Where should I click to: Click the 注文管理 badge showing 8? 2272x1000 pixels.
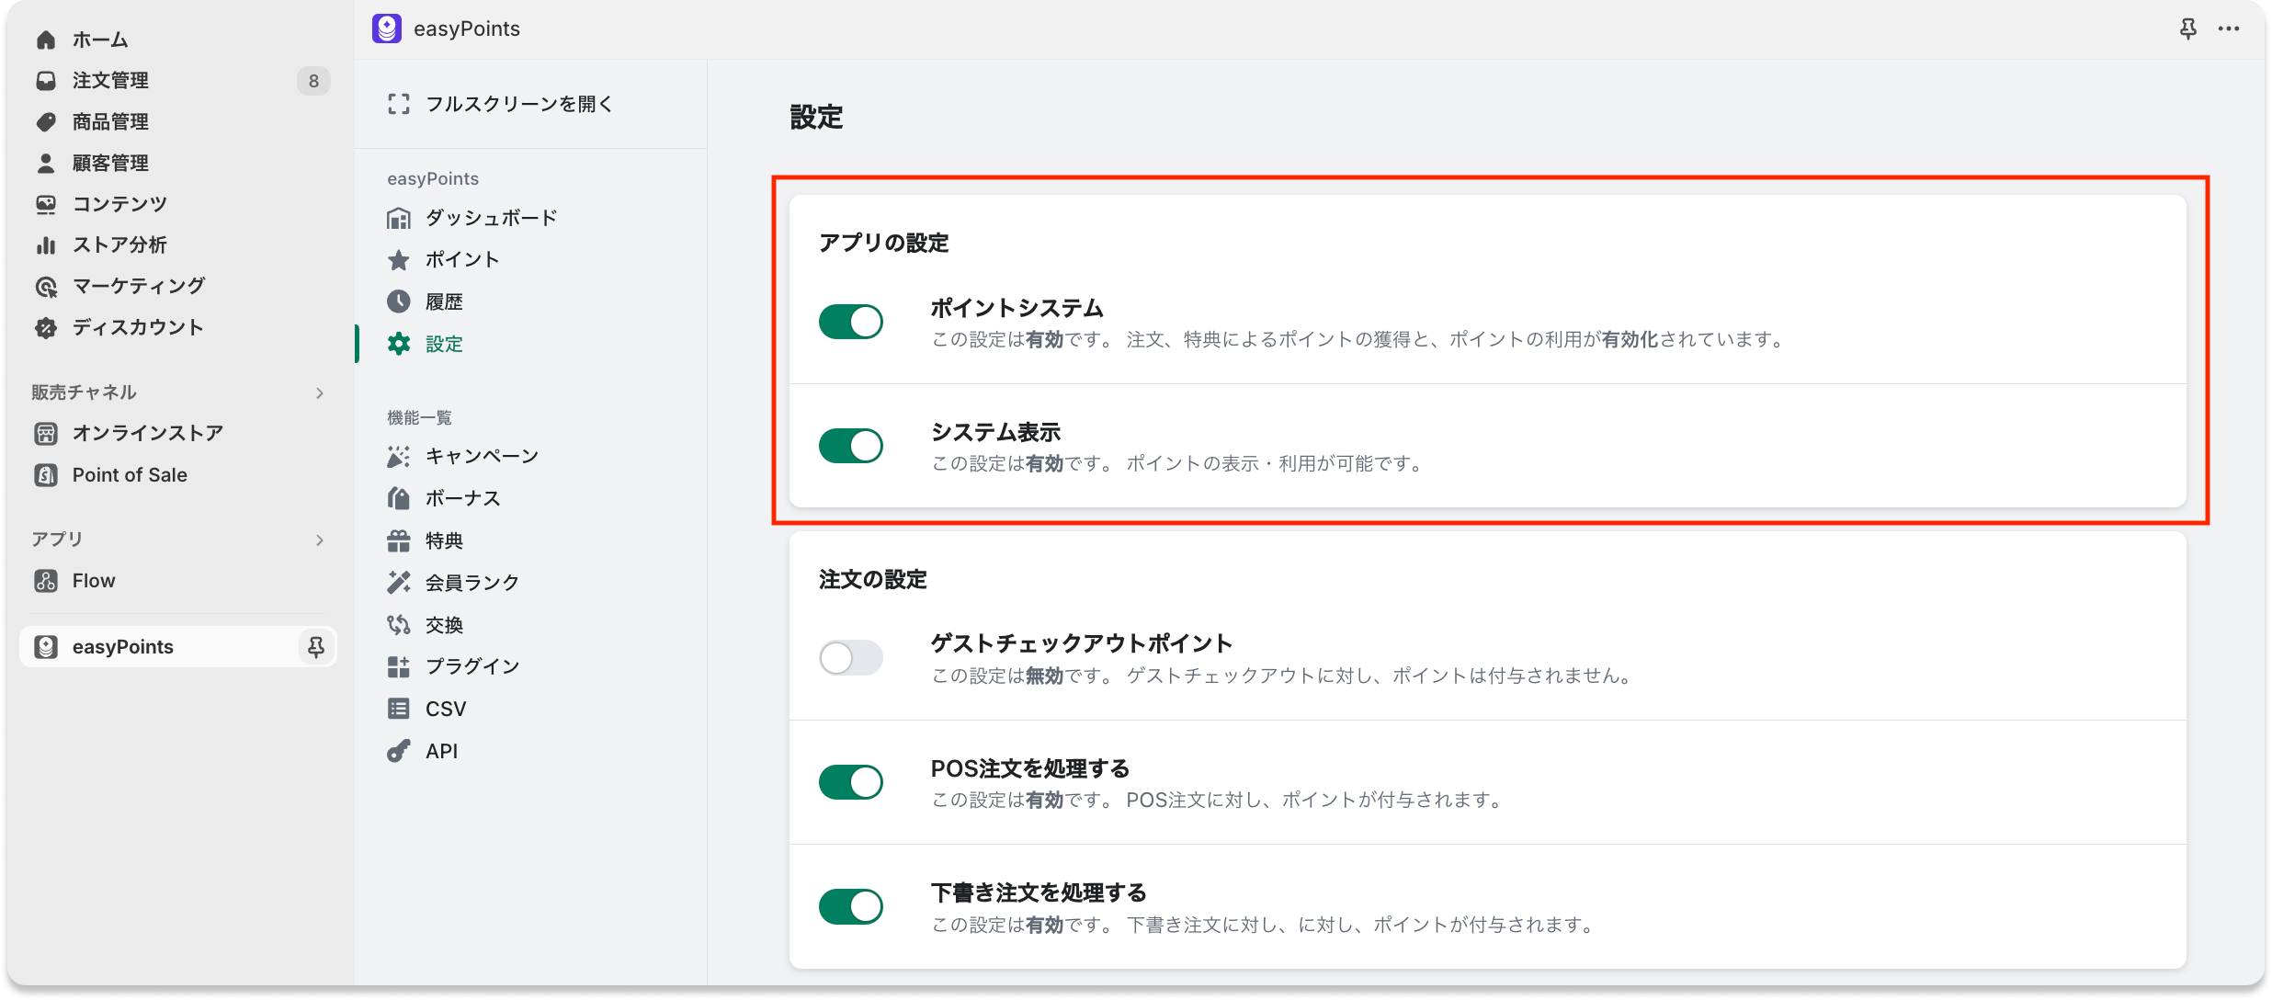click(x=313, y=81)
